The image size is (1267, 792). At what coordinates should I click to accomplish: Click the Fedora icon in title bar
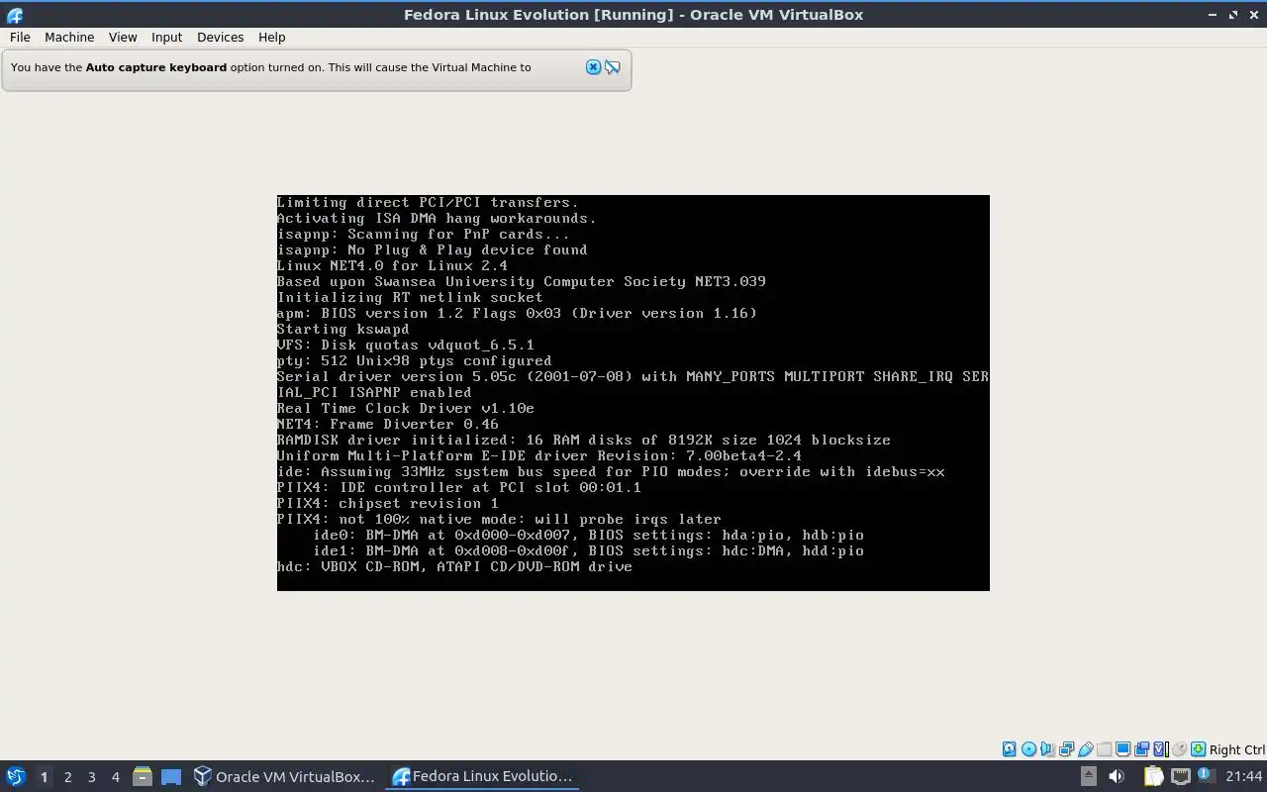point(14,15)
